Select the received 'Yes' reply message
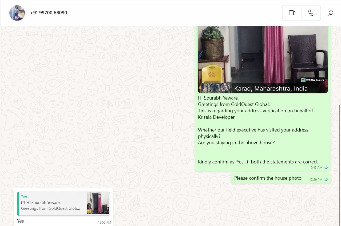 coord(21,221)
